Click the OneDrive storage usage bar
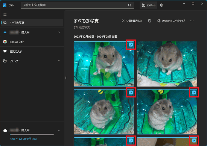Screen dimensions: 207x146 (x=32, y=134)
